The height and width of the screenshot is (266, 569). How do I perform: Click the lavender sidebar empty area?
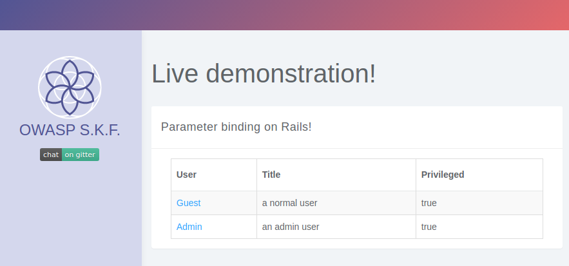point(71,214)
